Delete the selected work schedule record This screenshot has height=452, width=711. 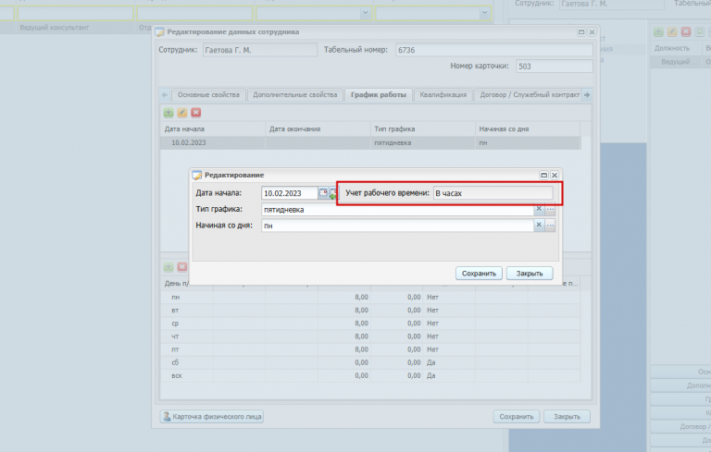(196, 113)
